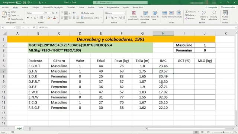Open the Name Box H7 dropdown

click(14, 28)
